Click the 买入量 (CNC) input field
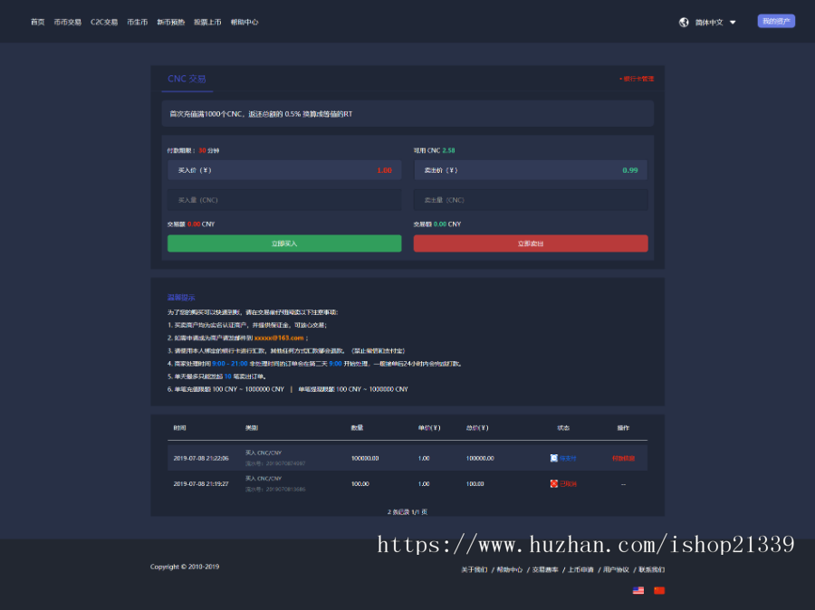Viewport: 815px width, 610px height. [284, 199]
